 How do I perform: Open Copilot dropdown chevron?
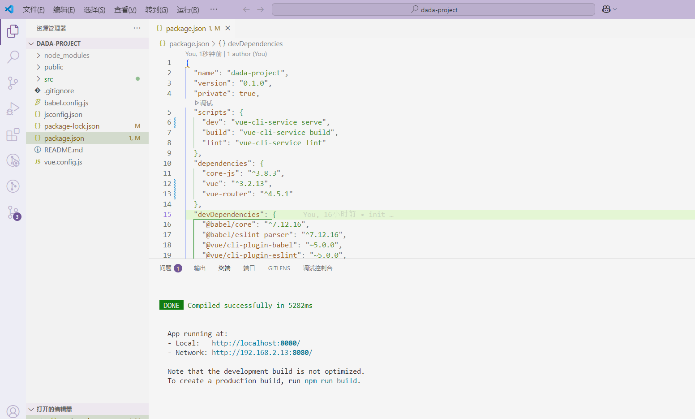pyautogui.click(x=615, y=9)
